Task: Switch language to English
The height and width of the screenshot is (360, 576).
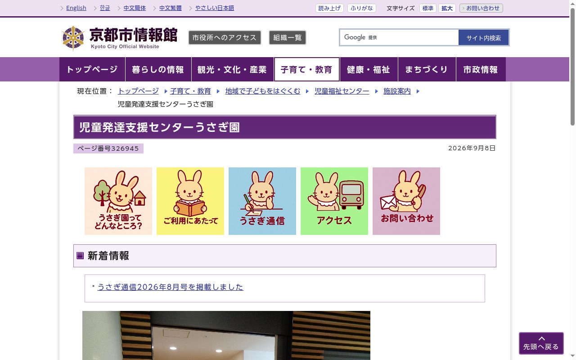Action: (x=76, y=8)
